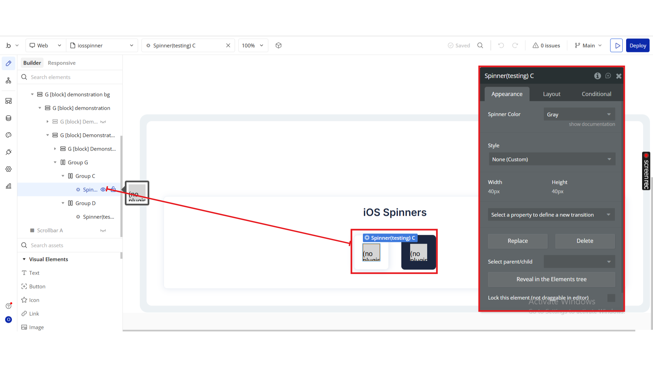This screenshot has width=653, height=367.
Task: Open the Workflow tab icon in sidebar
Action: point(9,81)
